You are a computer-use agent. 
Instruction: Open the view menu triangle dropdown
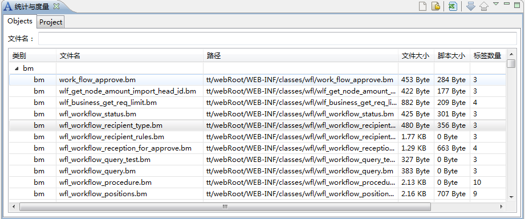pyautogui.click(x=496, y=3)
